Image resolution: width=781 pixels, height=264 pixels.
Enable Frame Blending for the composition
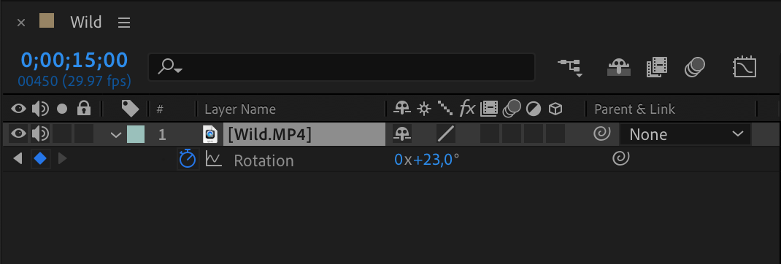656,67
